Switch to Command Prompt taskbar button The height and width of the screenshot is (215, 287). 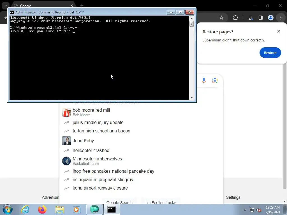[112, 209]
